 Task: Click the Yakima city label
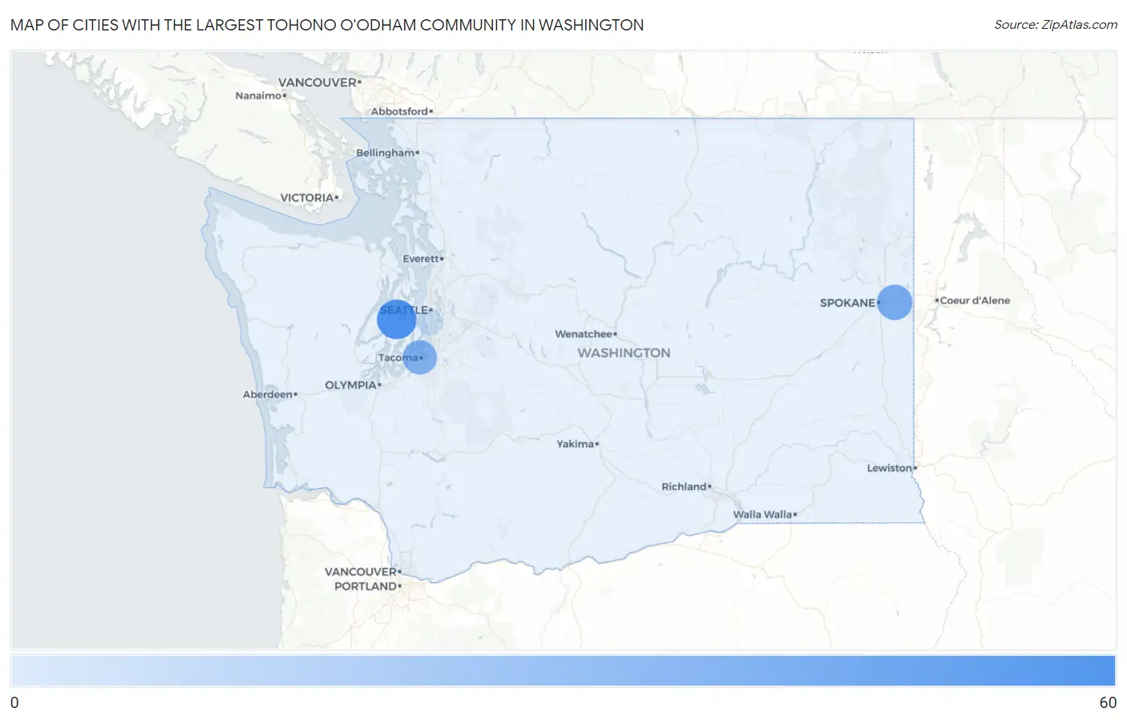coord(576,444)
